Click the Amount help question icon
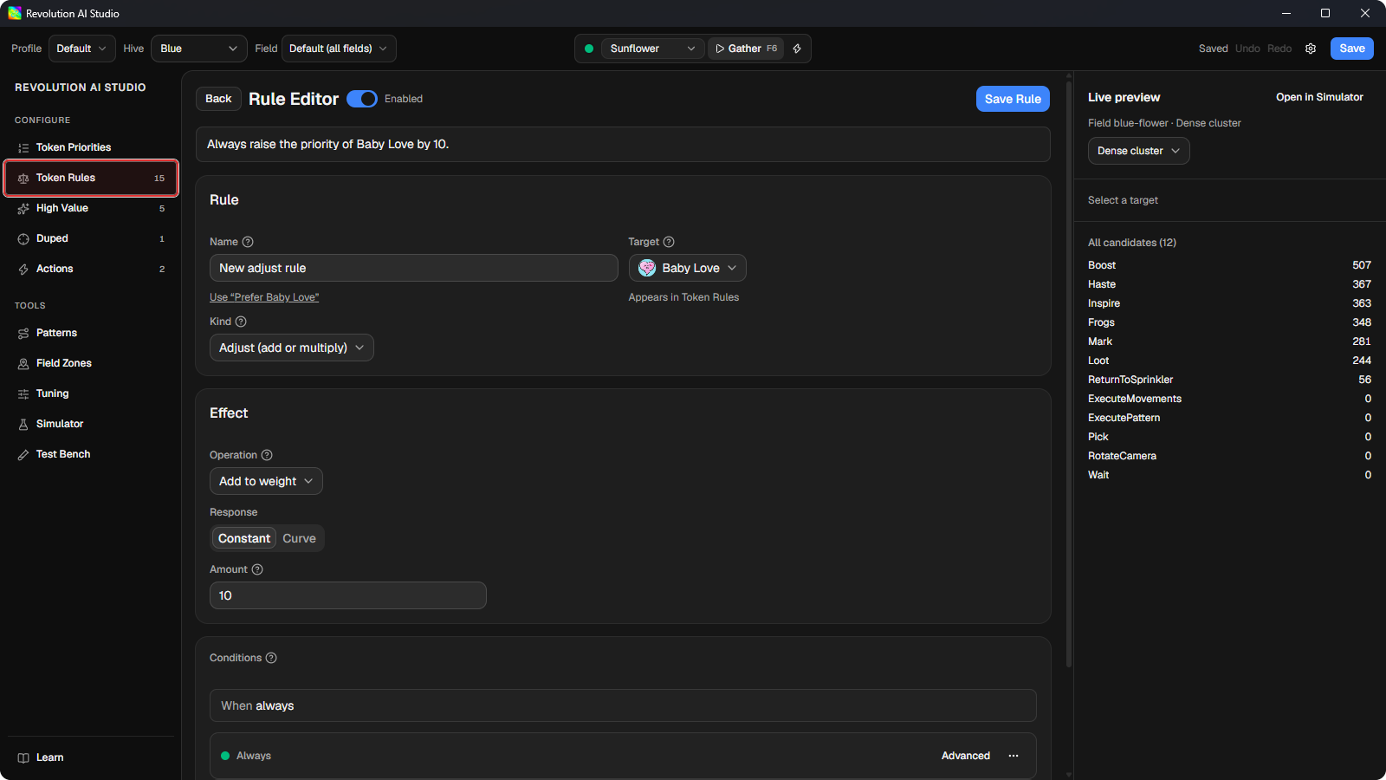This screenshot has height=780, width=1386. click(x=257, y=569)
